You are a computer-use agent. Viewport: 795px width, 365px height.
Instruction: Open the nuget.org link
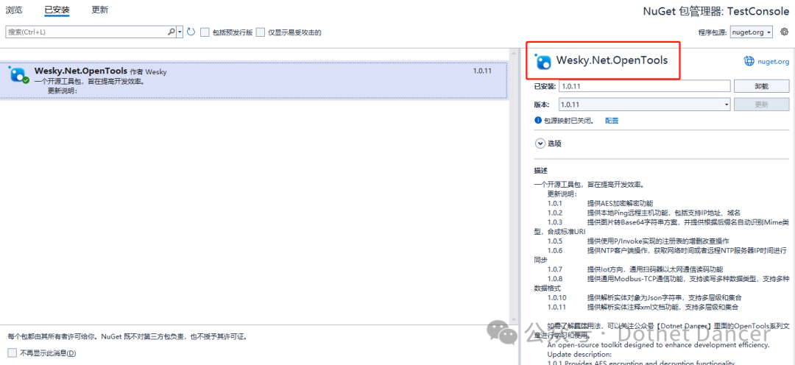[x=773, y=61]
